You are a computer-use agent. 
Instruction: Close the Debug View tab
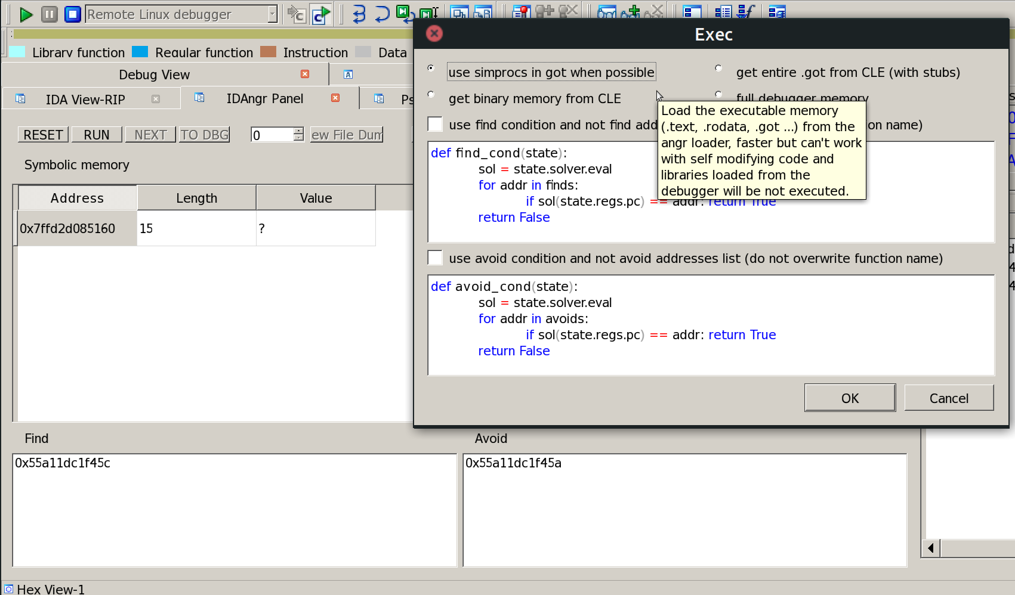[x=305, y=74]
